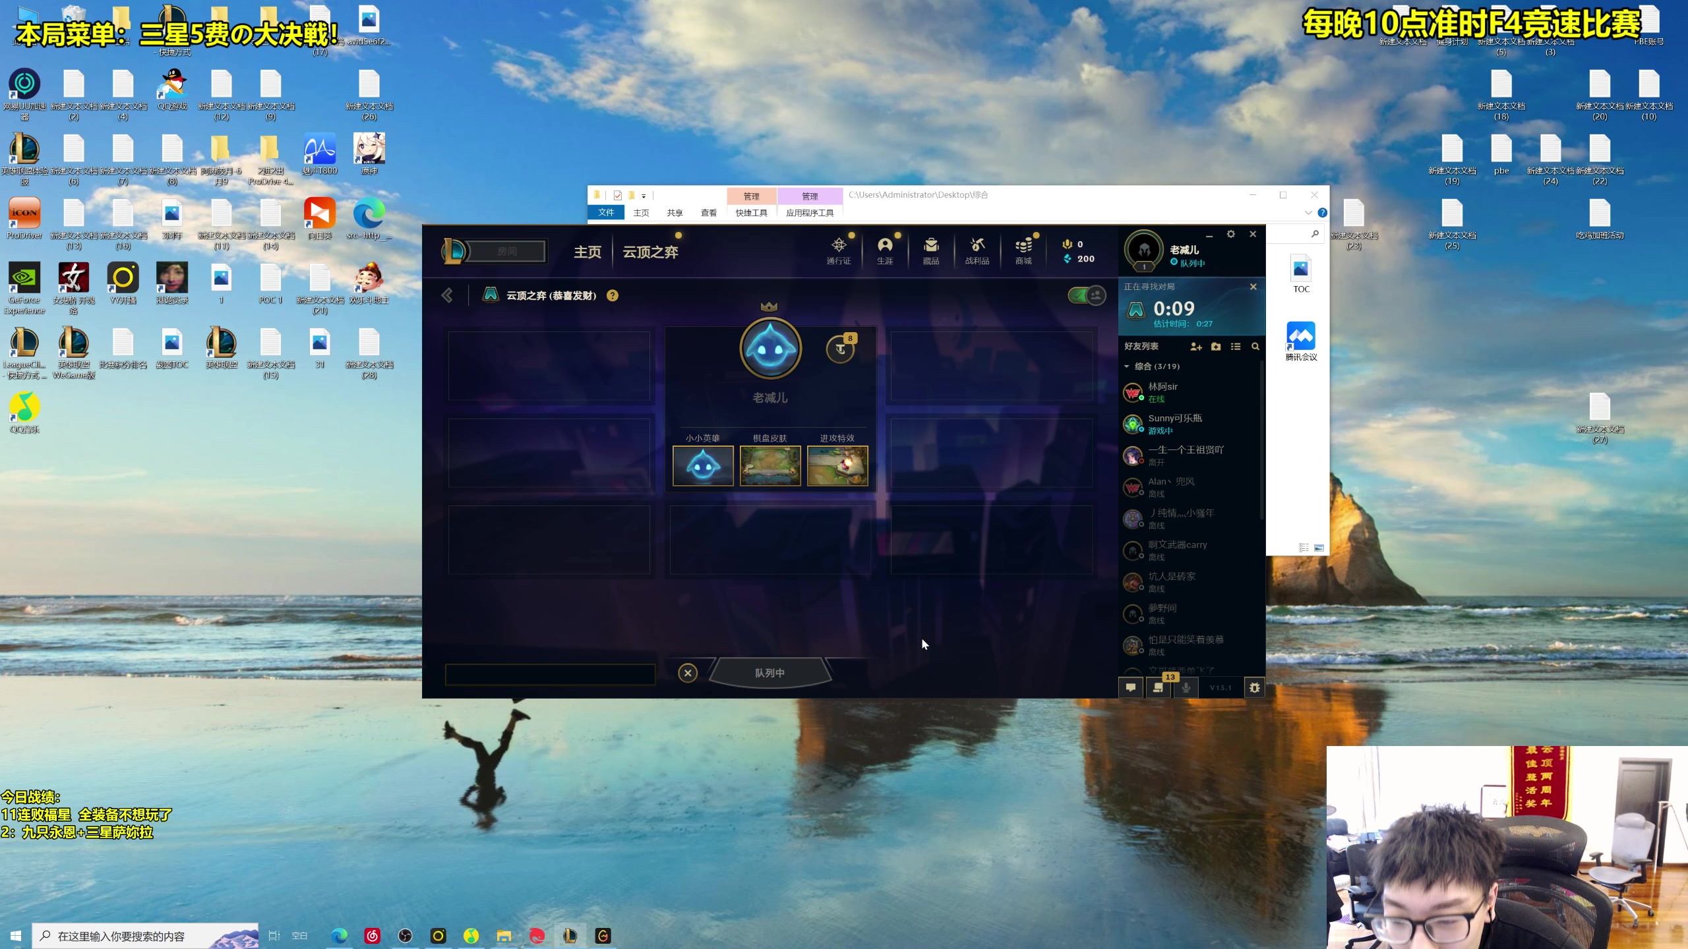Click the summoner avatar of 老减儿
Screen dimensions: 1688x949
[x=1144, y=250]
